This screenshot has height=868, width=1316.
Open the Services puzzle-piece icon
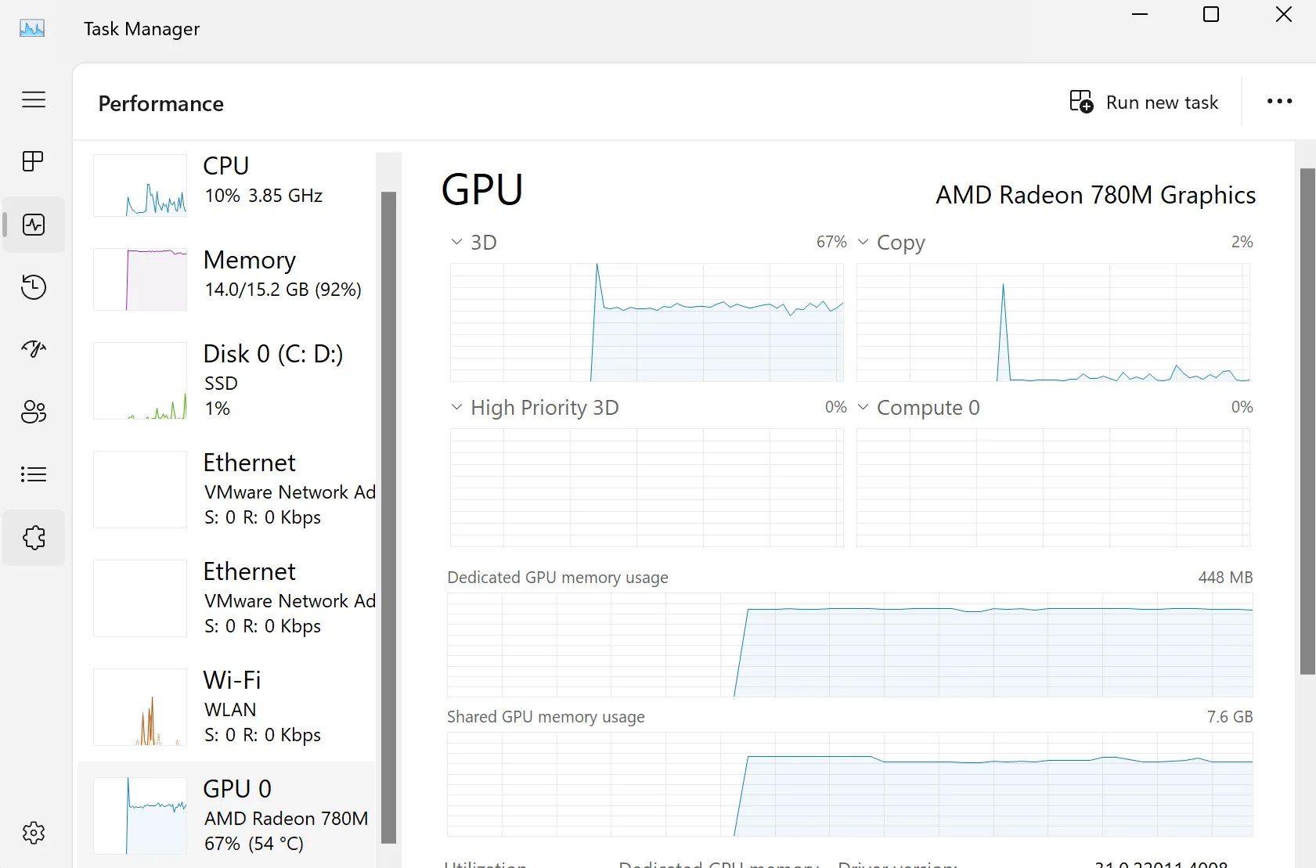(34, 538)
